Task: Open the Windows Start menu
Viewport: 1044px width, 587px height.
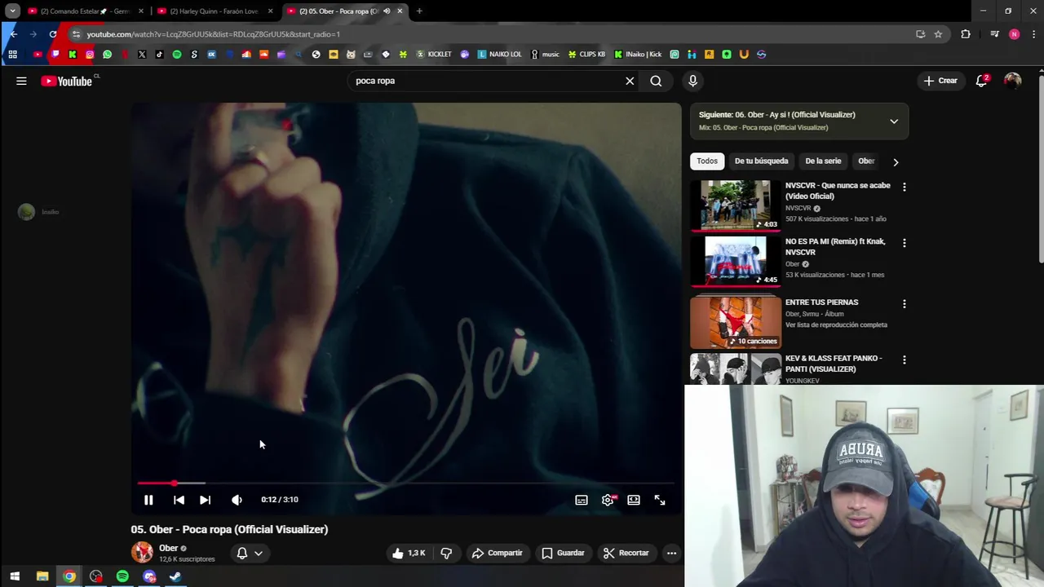Action: coord(15,577)
